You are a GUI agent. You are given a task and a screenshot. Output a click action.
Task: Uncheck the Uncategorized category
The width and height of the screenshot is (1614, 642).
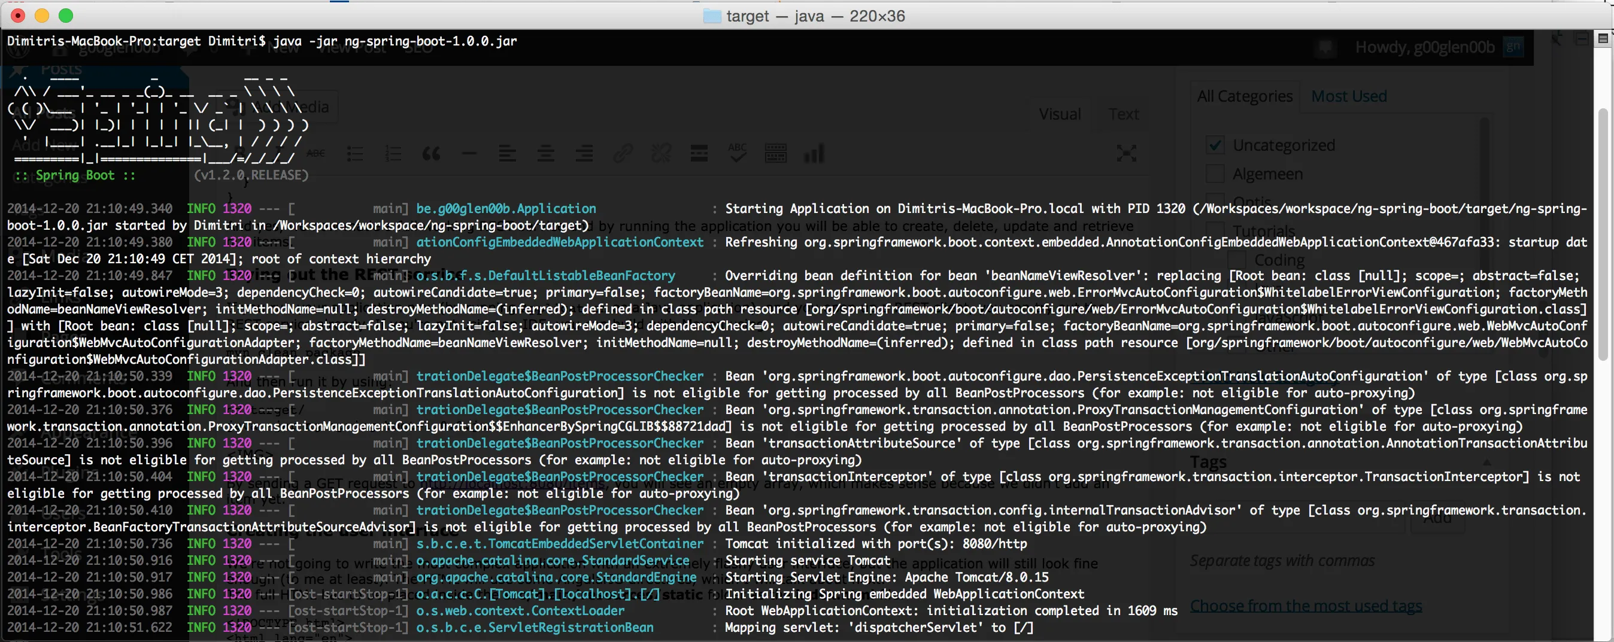pyautogui.click(x=1214, y=144)
